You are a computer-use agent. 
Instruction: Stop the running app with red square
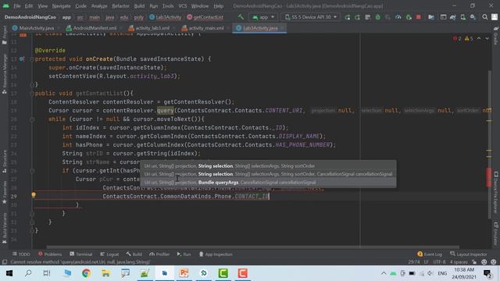click(x=419, y=17)
